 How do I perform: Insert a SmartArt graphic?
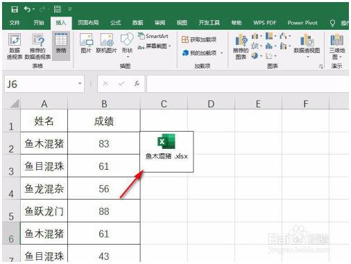(x=153, y=36)
